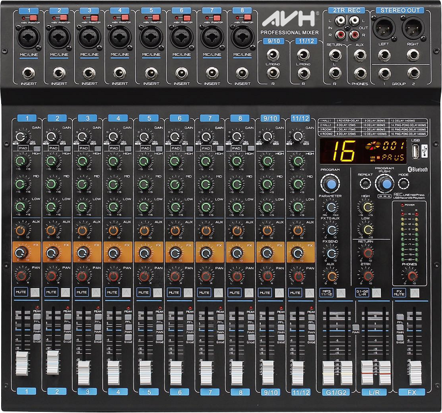Tap the REPEAT button of the USB player
Image resolution: width=442 pixels, height=413 pixels.
click(x=366, y=184)
